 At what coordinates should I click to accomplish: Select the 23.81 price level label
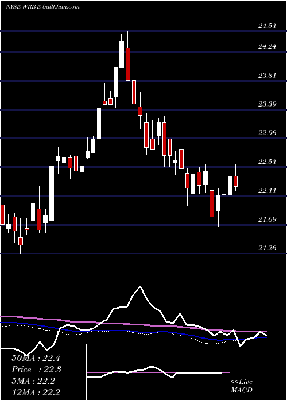point(267,76)
